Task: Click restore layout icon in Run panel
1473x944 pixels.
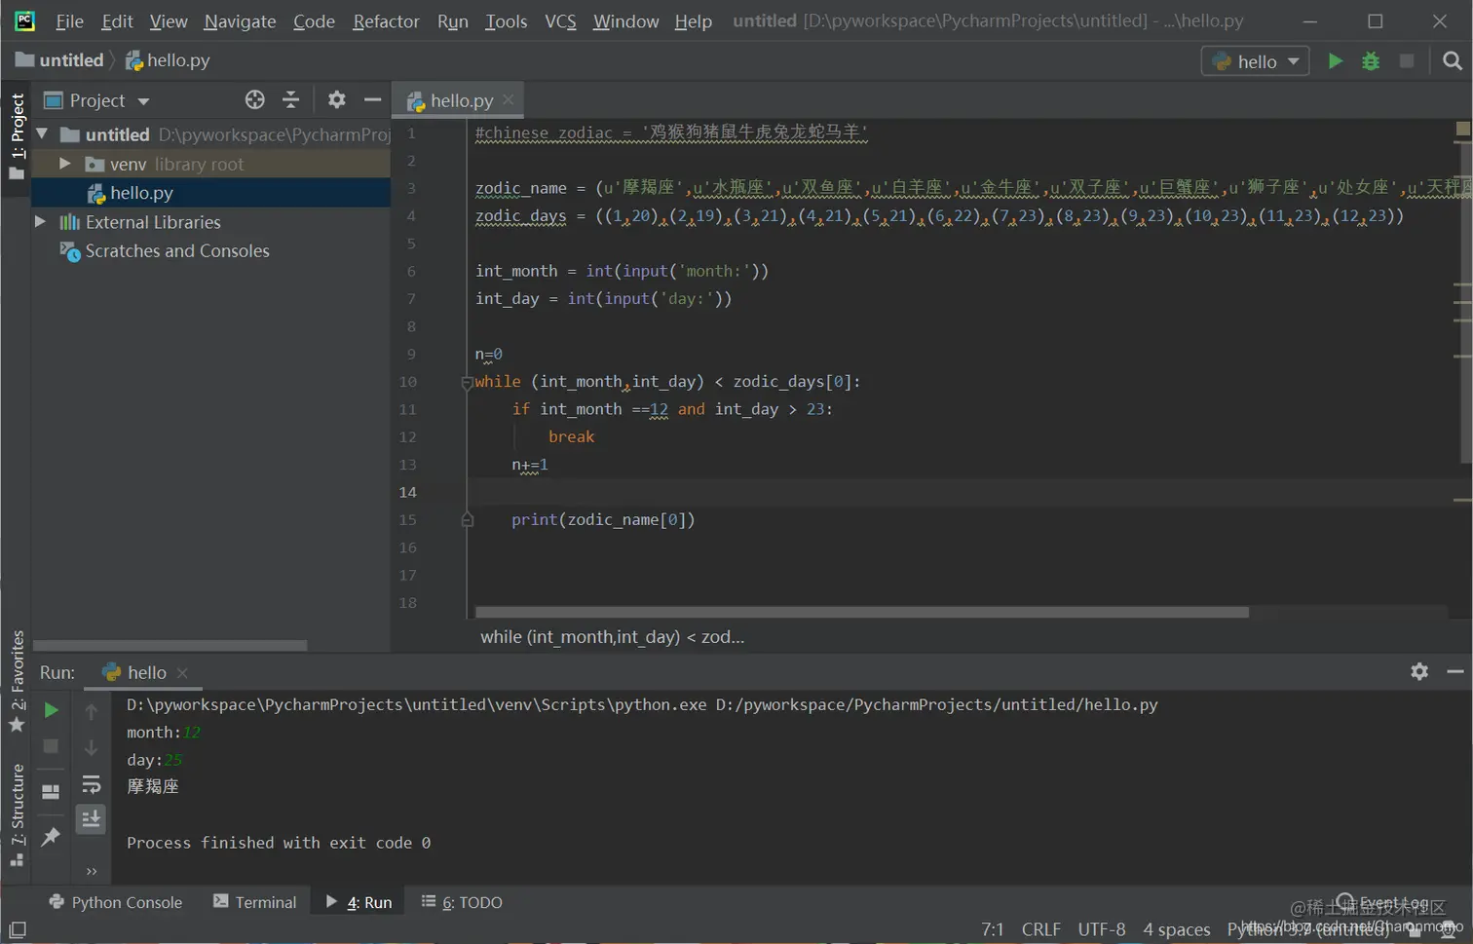Action: 51,792
